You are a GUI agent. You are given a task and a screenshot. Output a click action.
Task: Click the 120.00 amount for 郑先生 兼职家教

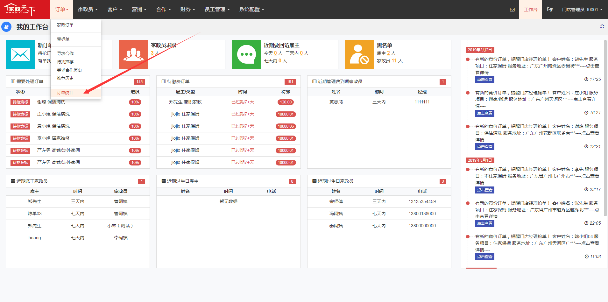(286, 102)
